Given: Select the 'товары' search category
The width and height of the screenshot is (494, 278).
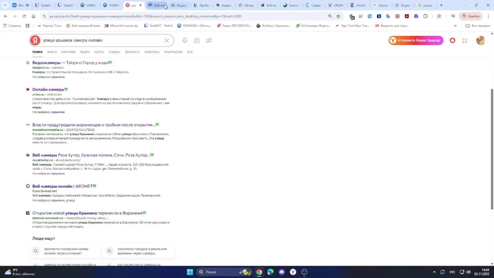Looking at the screenshot, I should [x=114, y=52].
